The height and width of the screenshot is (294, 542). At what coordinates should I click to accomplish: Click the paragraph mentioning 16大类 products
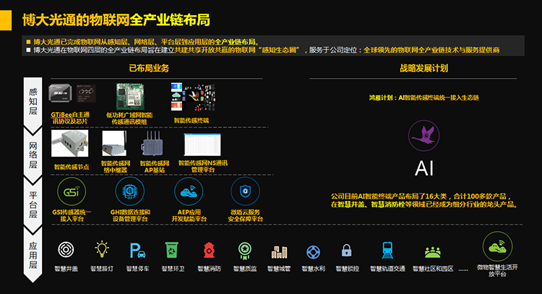click(x=425, y=200)
